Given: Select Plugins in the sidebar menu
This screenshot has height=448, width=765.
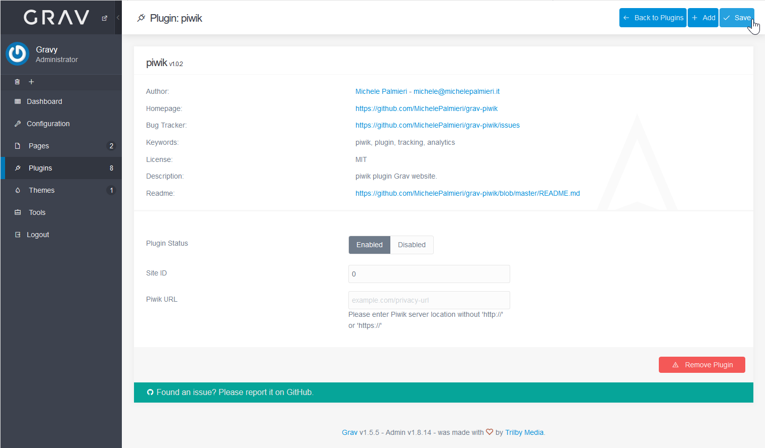Looking at the screenshot, I should tap(61, 168).
